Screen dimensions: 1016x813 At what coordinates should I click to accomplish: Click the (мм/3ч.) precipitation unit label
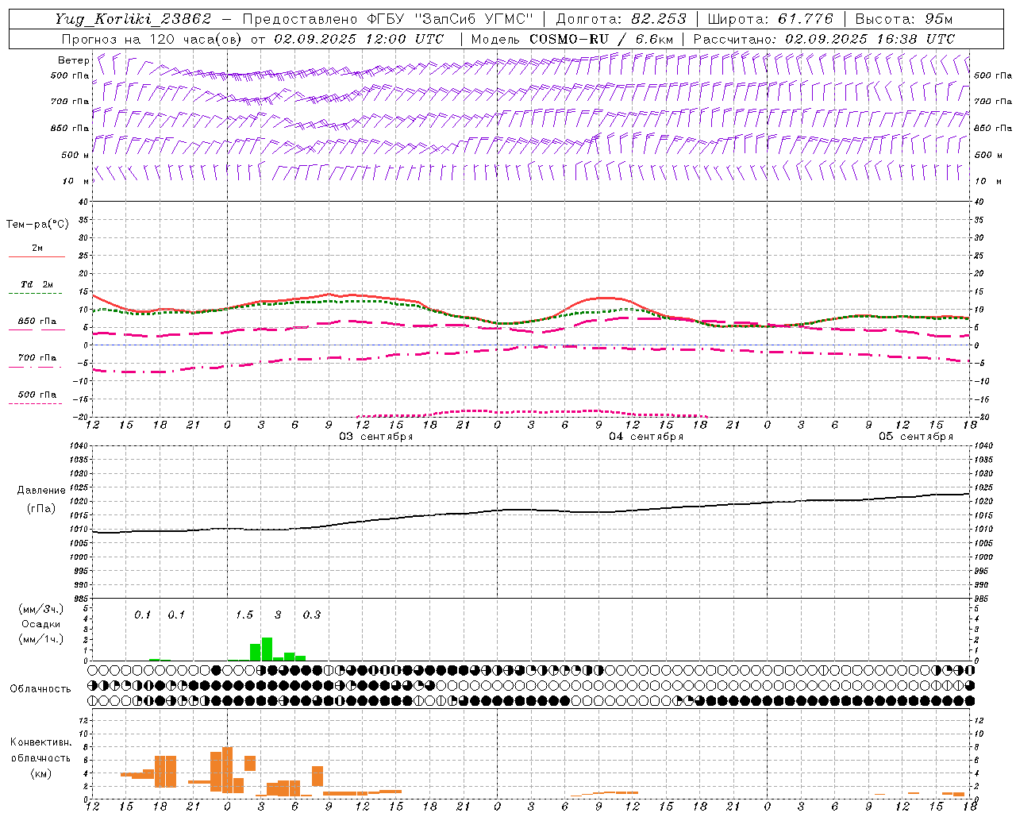pos(41,609)
